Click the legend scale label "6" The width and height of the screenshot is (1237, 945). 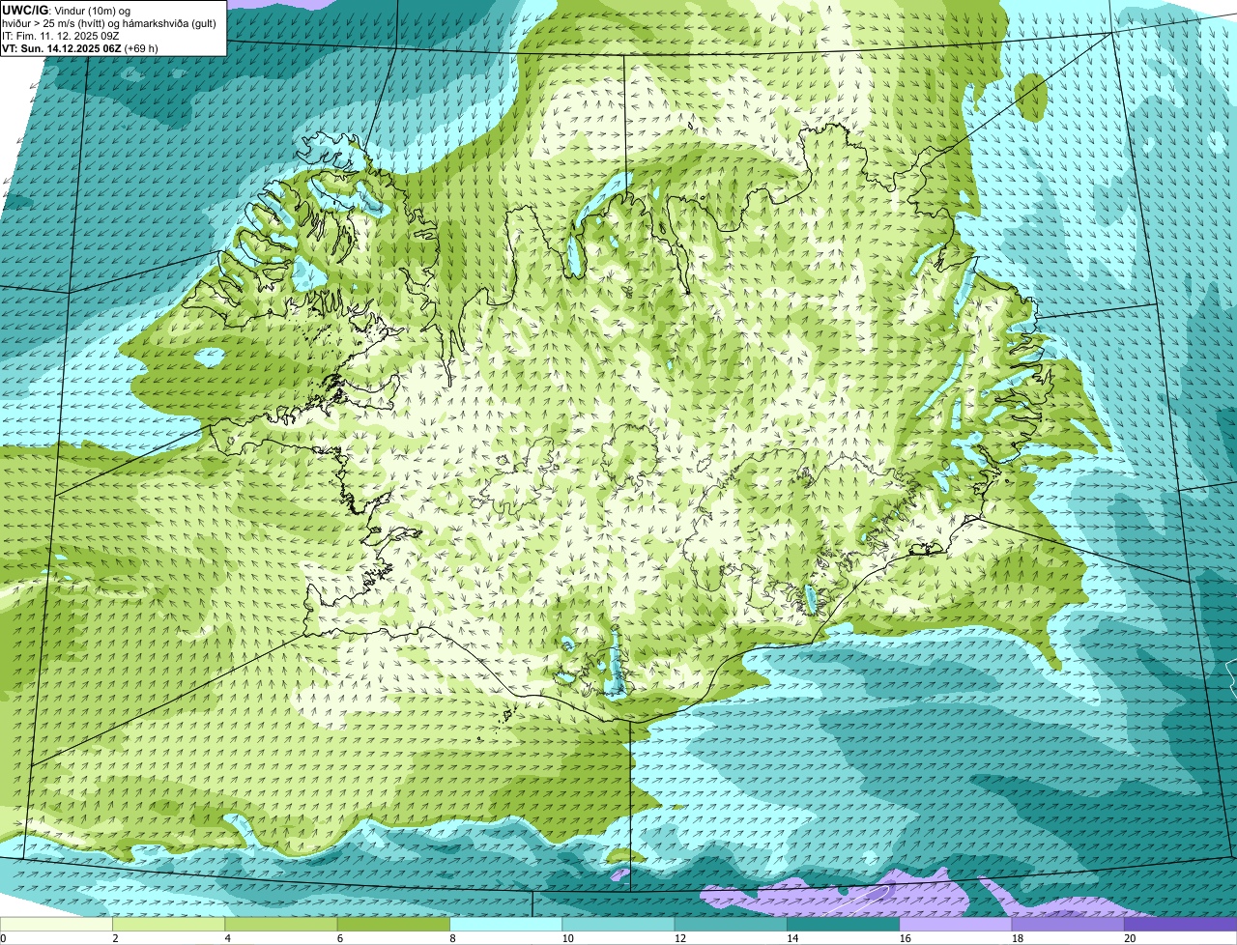(340, 938)
